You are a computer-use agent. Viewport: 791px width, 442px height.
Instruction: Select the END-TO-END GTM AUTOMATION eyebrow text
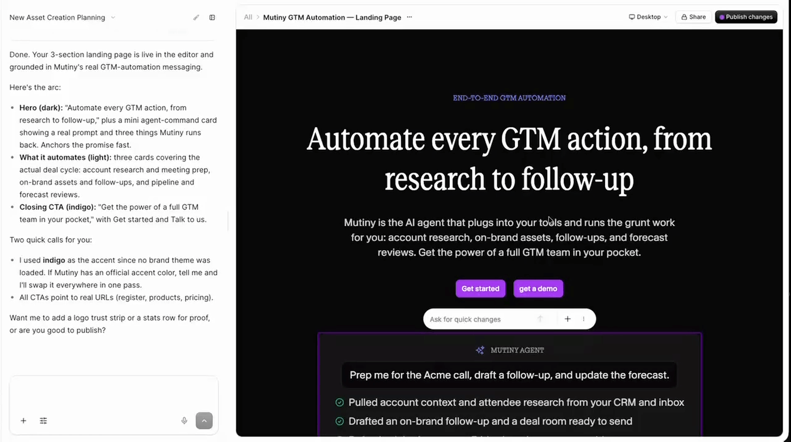509,98
